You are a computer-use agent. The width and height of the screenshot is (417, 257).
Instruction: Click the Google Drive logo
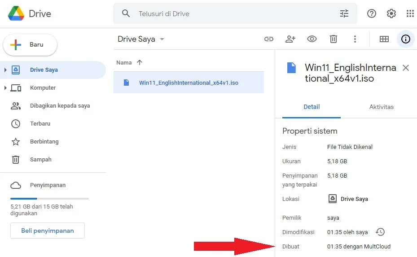pos(16,13)
